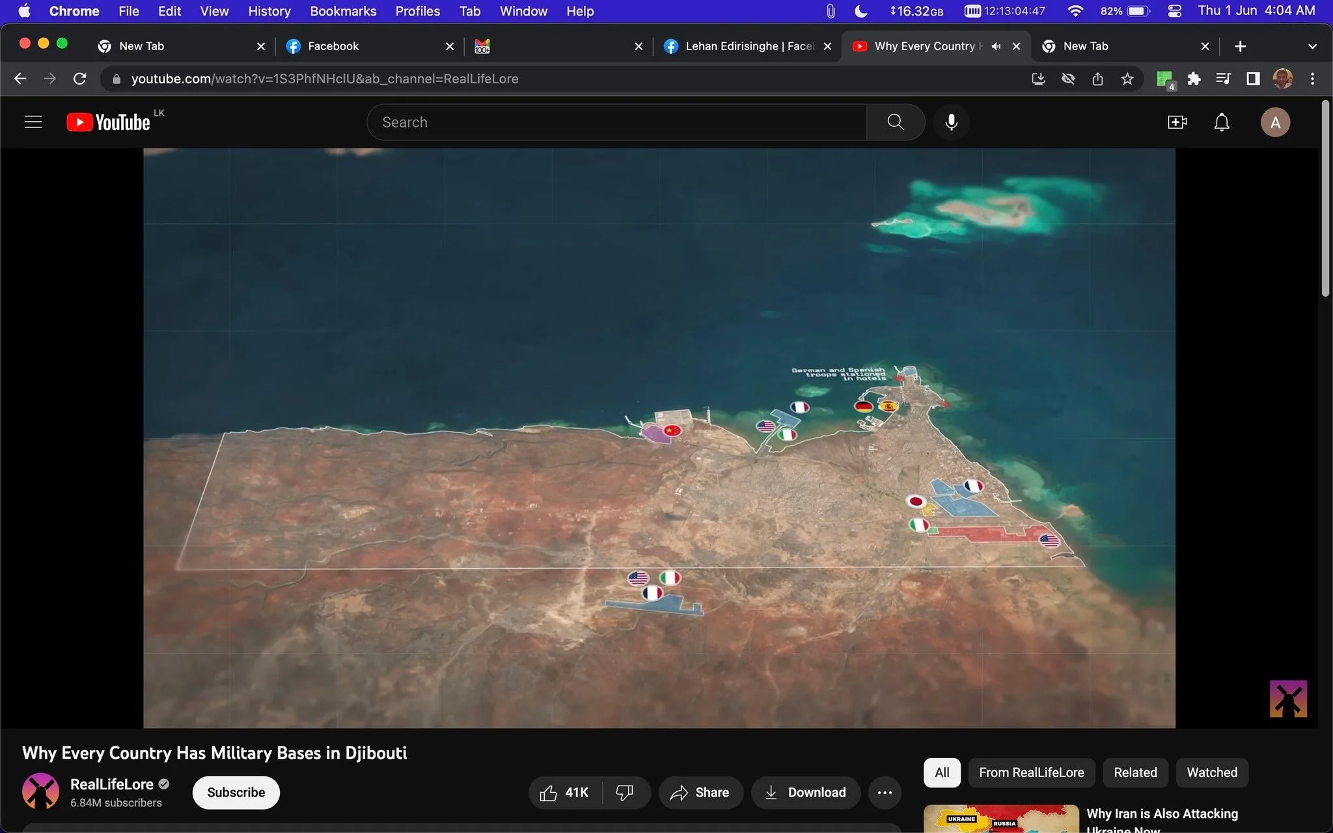Toggle the Chrome side panel icon

point(1253,79)
